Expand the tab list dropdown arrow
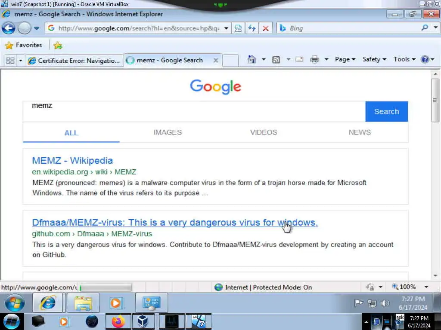The image size is (441, 330). [x=21, y=60]
